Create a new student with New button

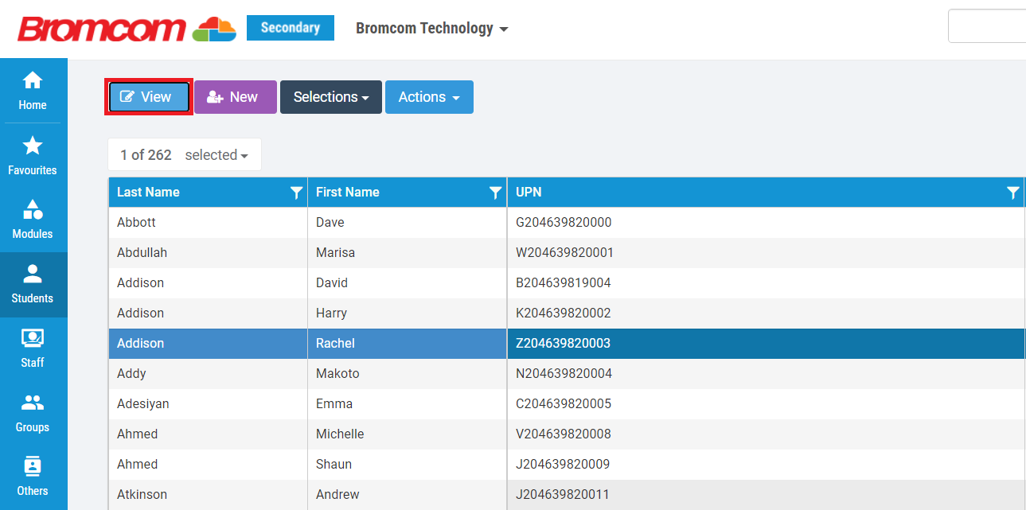235,97
